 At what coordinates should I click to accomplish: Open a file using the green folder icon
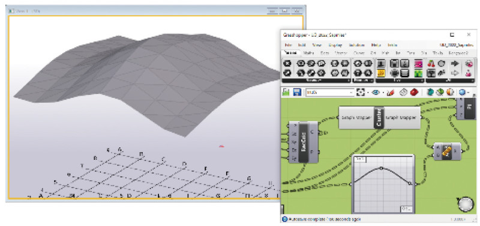pyautogui.click(x=286, y=93)
